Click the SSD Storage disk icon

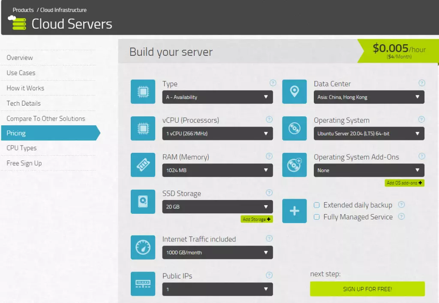click(x=143, y=202)
